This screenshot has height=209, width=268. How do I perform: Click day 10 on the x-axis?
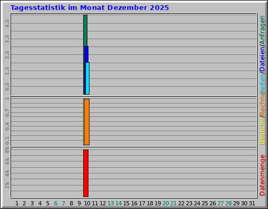point(87,203)
